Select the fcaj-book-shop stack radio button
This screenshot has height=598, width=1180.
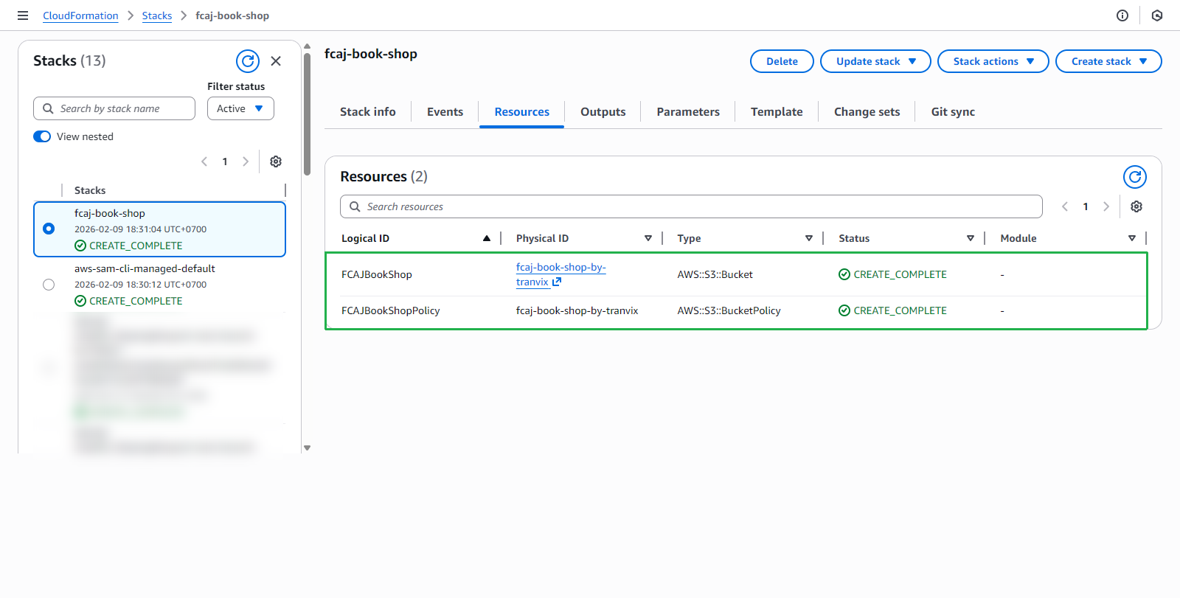pos(49,229)
